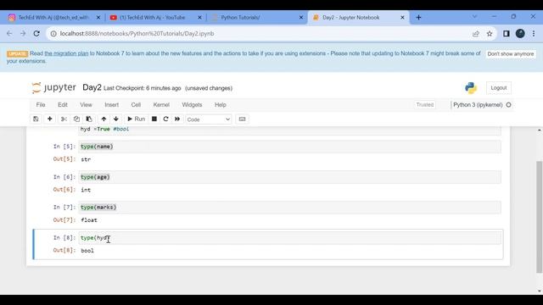Viewport: 543px width, 305px height.
Task: Interrupt the kernel with stop icon
Action: (x=154, y=119)
